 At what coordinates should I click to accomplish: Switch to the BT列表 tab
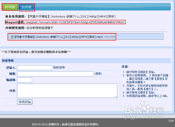[x=10, y=7]
